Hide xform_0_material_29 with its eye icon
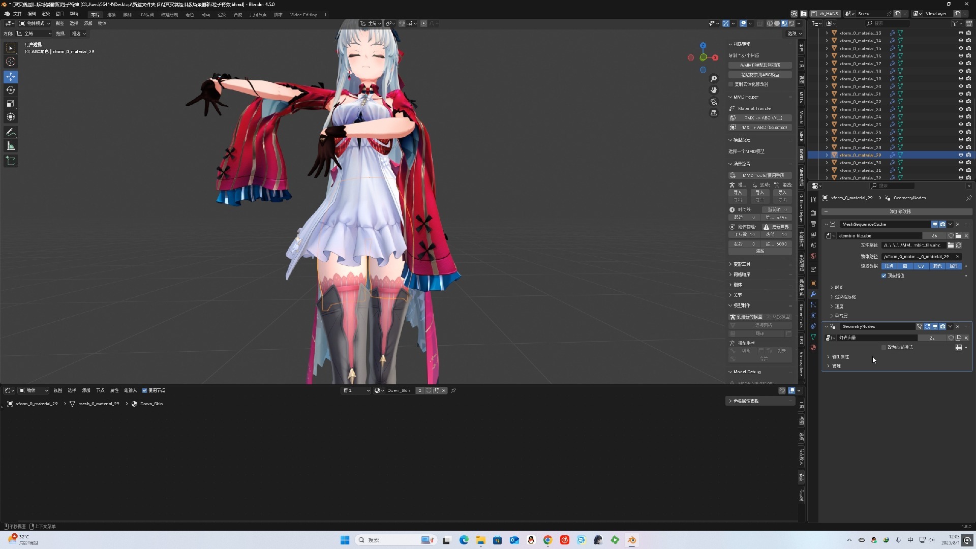The height and width of the screenshot is (549, 976). [961, 155]
